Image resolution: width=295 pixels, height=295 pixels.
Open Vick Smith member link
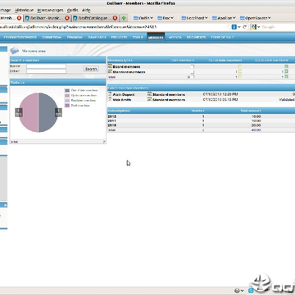click(x=122, y=100)
